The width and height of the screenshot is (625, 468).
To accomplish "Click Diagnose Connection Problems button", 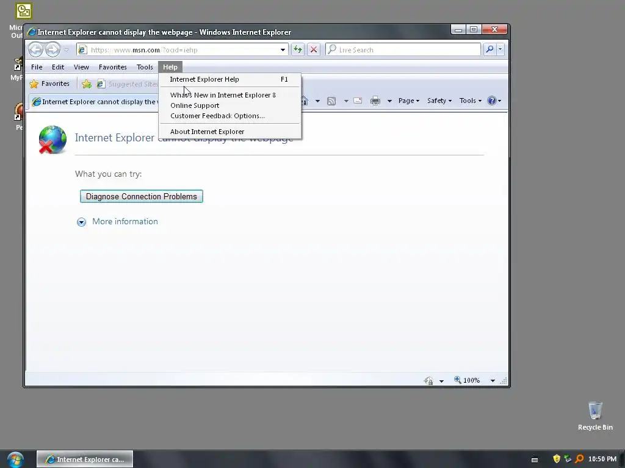I will click(x=142, y=196).
